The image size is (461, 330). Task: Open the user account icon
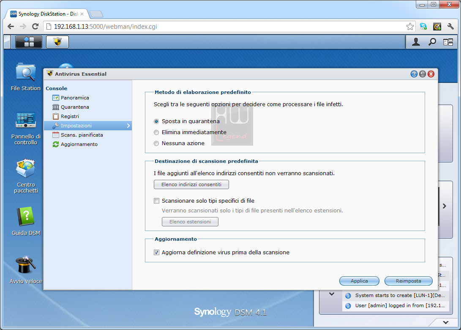(416, 42)
